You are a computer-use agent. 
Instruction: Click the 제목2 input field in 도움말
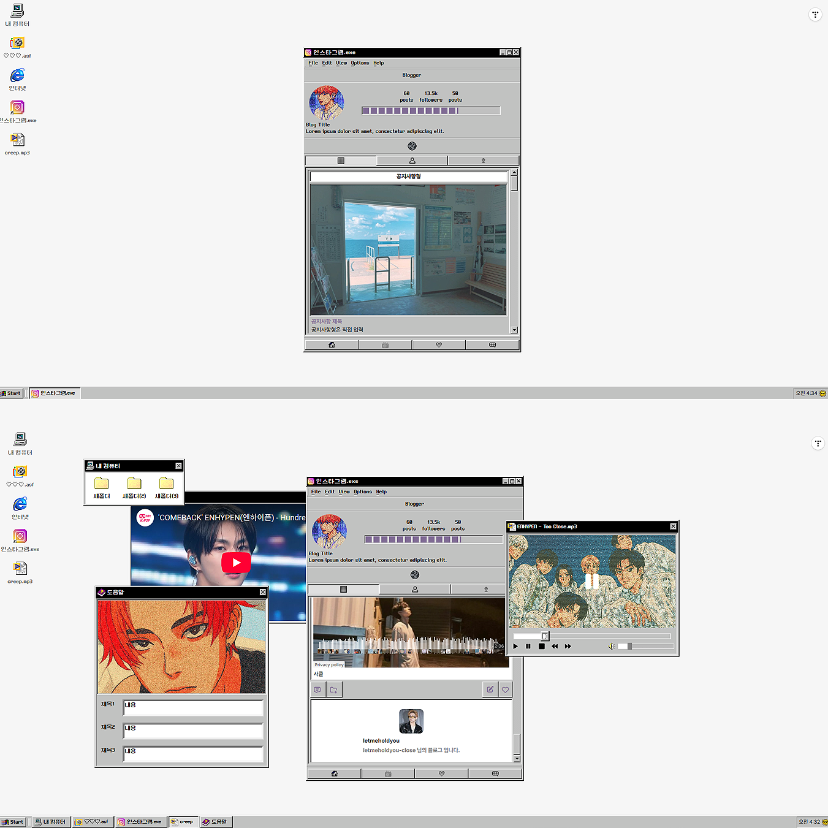pos(193,731)
